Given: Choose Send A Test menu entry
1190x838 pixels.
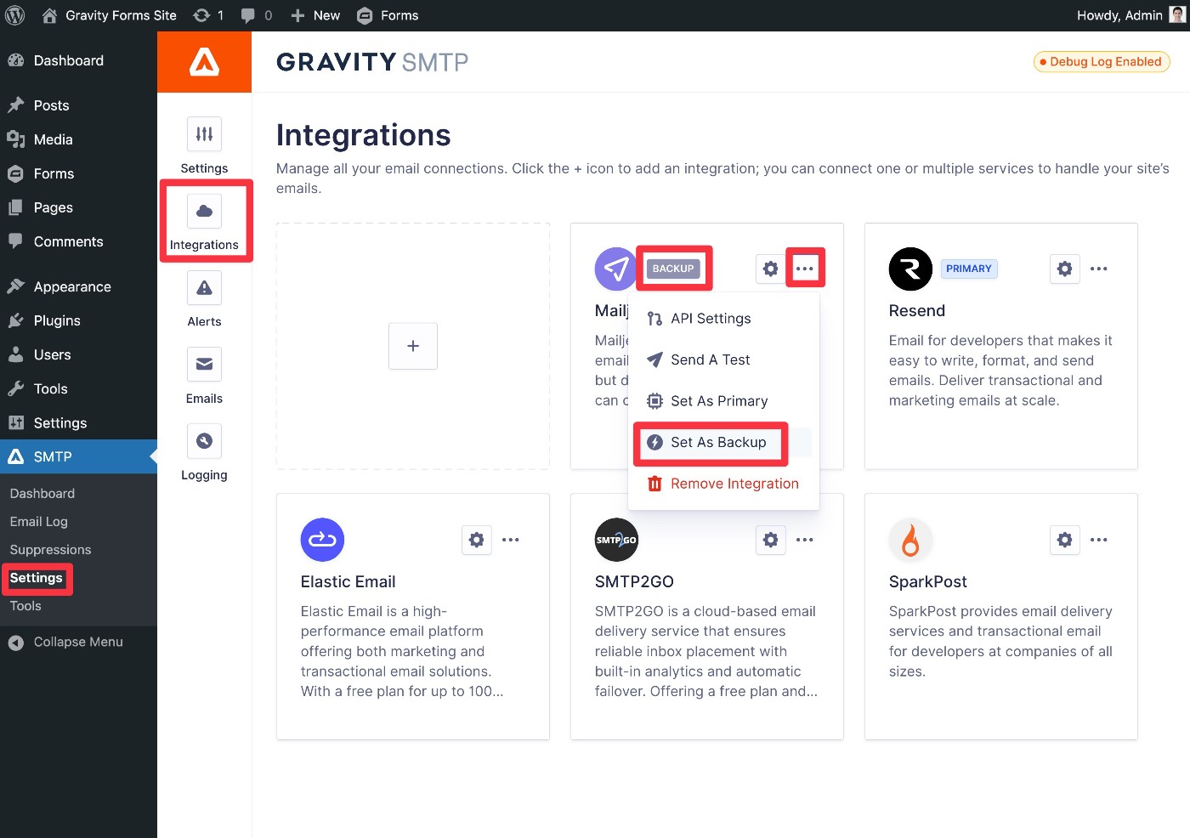Looking at the screenshot, I should click(710, 360).
